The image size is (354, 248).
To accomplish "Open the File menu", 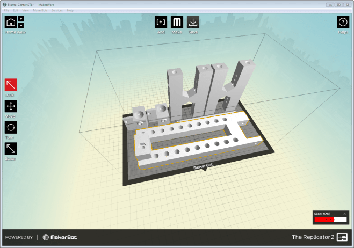I will 6,10.
